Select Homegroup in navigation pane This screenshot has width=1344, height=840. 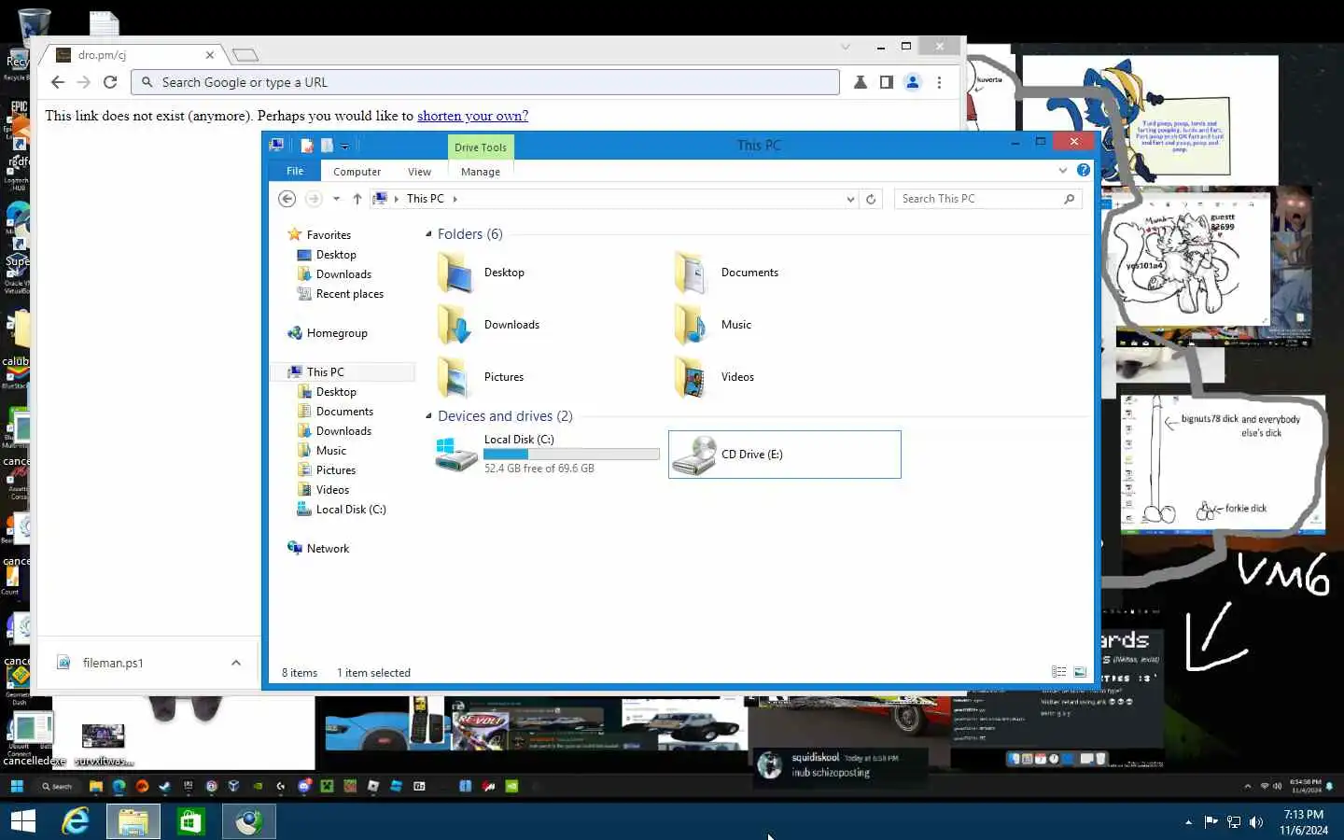(x=337, y=333)
